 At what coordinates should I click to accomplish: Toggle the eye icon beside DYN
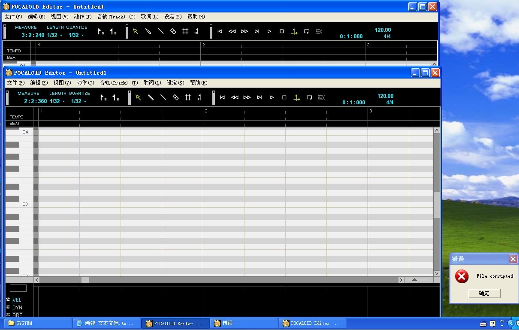pos(8,307)
